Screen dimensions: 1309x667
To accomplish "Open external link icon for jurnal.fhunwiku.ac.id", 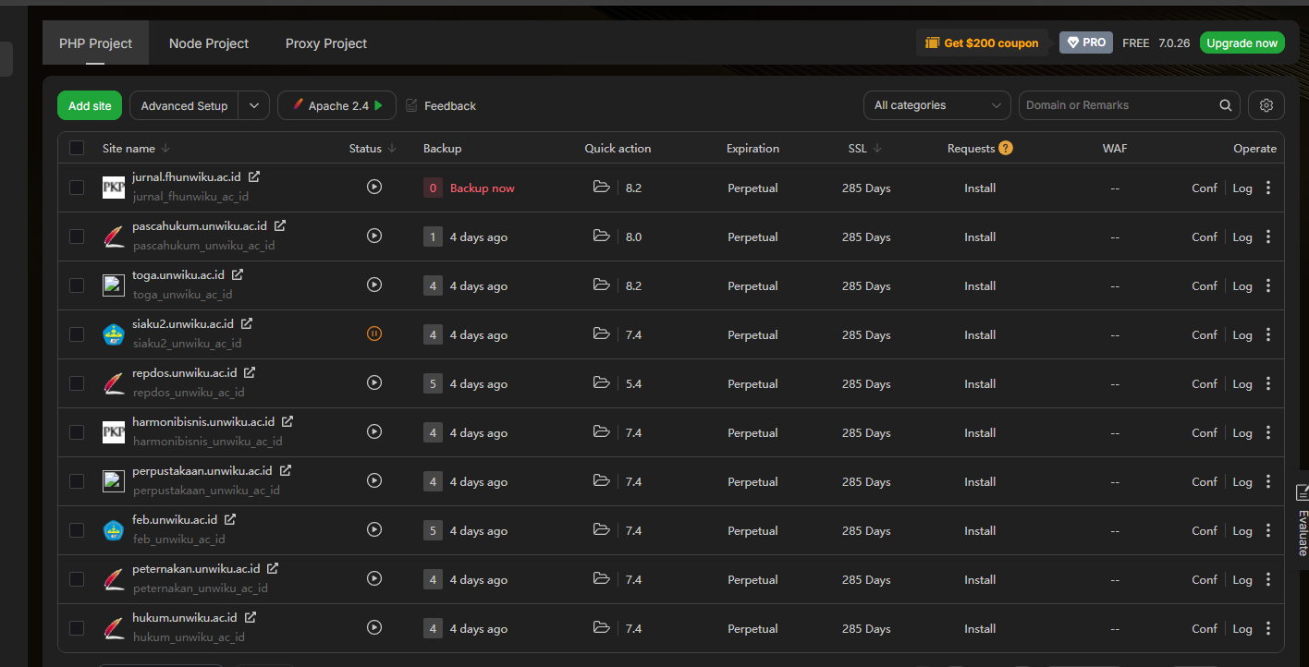I will [254, 176].
